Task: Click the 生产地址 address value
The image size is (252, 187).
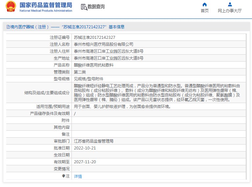Action: pos(109,58)
